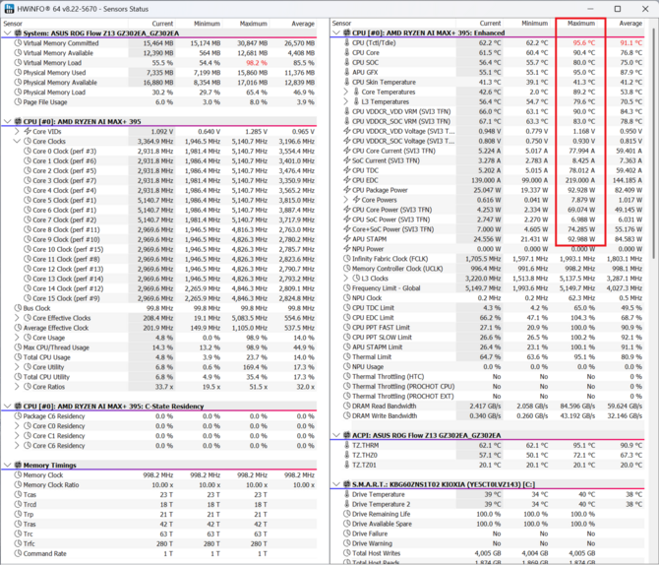
Task: Click the left panel Current column header
Action: click(151, 24)
